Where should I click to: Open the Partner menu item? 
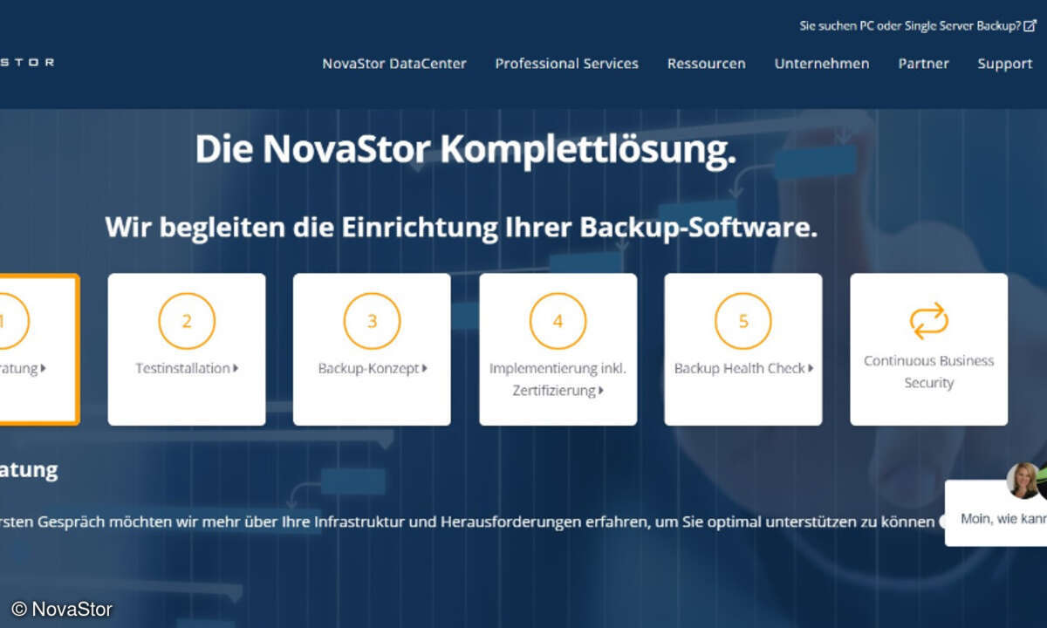click(924, 64)
